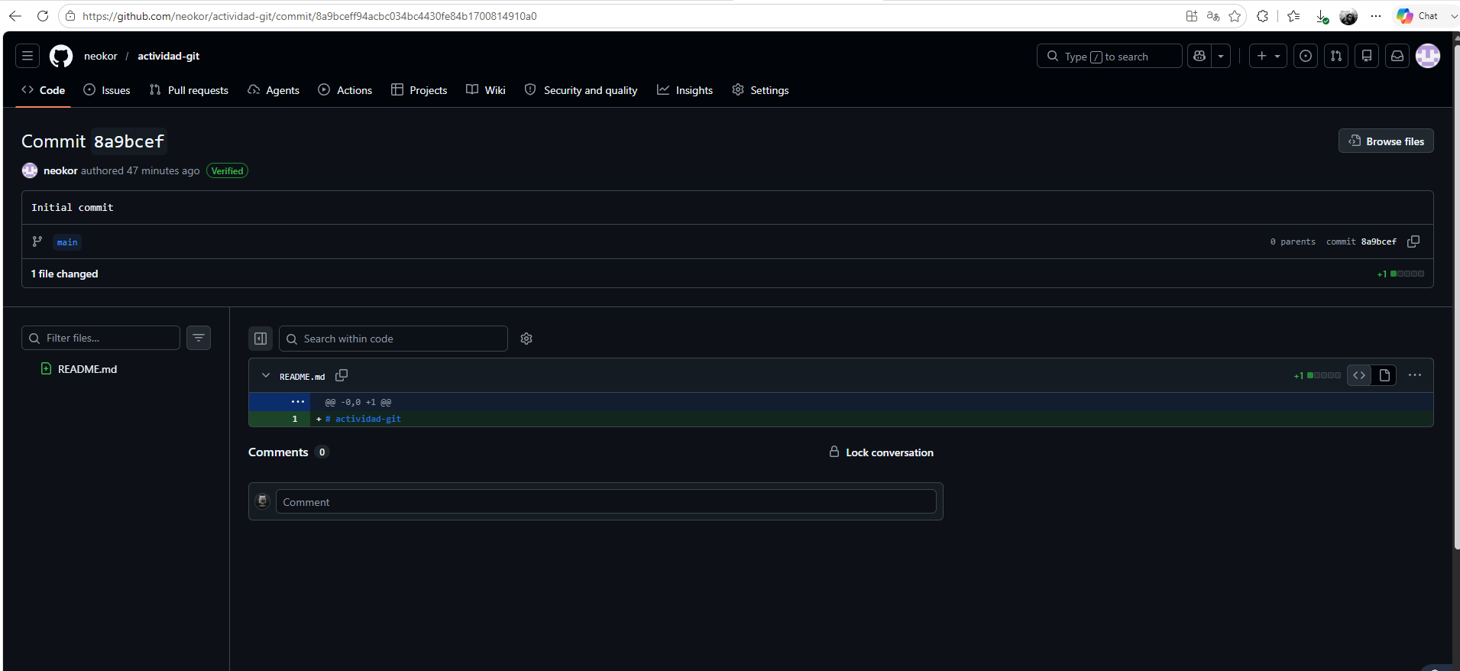The height and width of the screenshot is (671, 1460).
Task: Open the Copilot chat icon in the header
Action: [x=1199, y=56]
